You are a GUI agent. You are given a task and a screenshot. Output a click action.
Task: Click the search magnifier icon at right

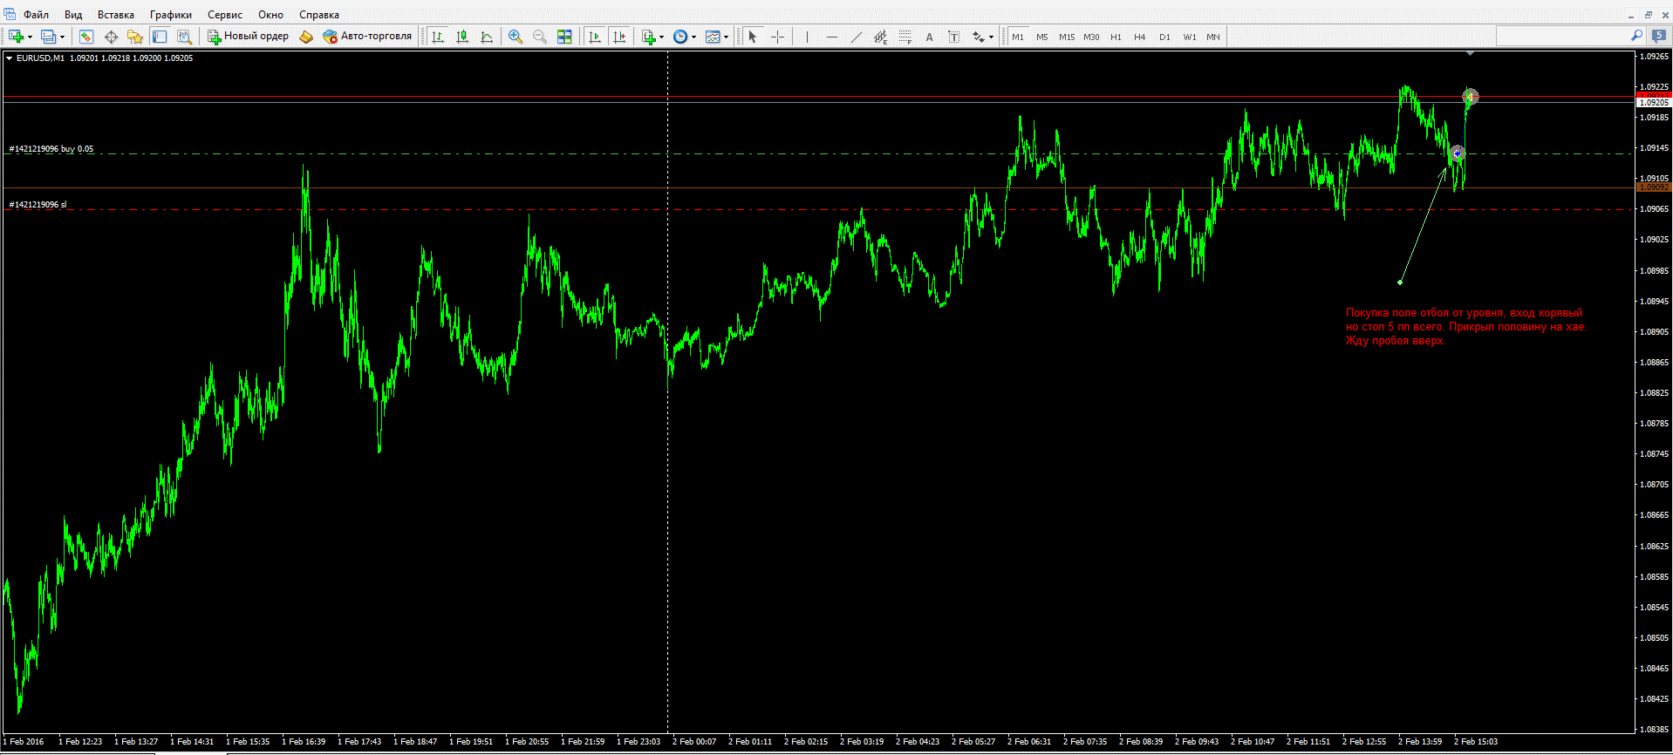point(1636,36)
